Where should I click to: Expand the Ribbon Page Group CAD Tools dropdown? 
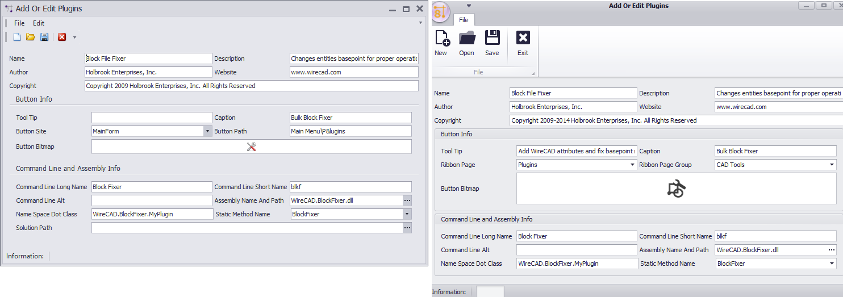point(832,165)
